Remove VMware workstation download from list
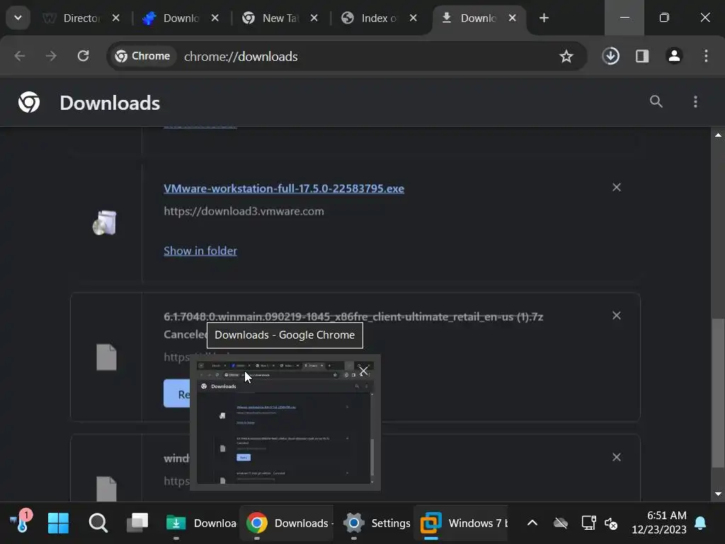The image size is (725, 544). pyautogui.click(x=617, y=187)
